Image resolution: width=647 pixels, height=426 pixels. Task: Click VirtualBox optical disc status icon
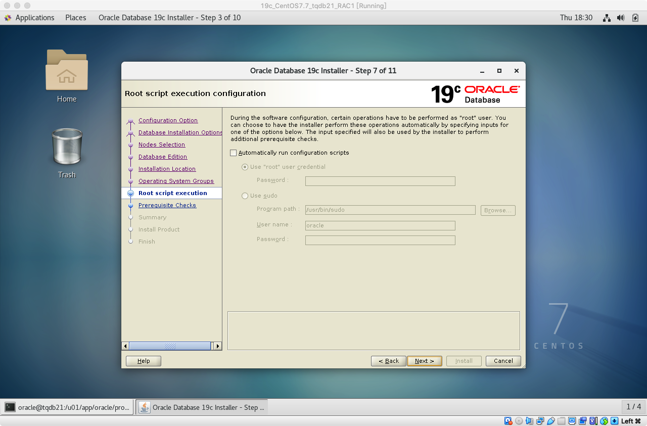point(519,421)
